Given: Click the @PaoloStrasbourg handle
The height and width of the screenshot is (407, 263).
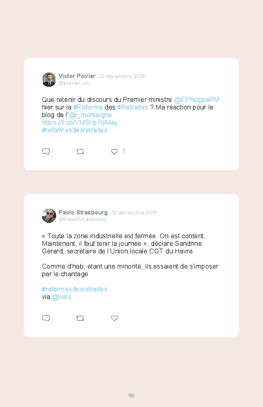Looking at the screenshot, I should click(82, 219).
